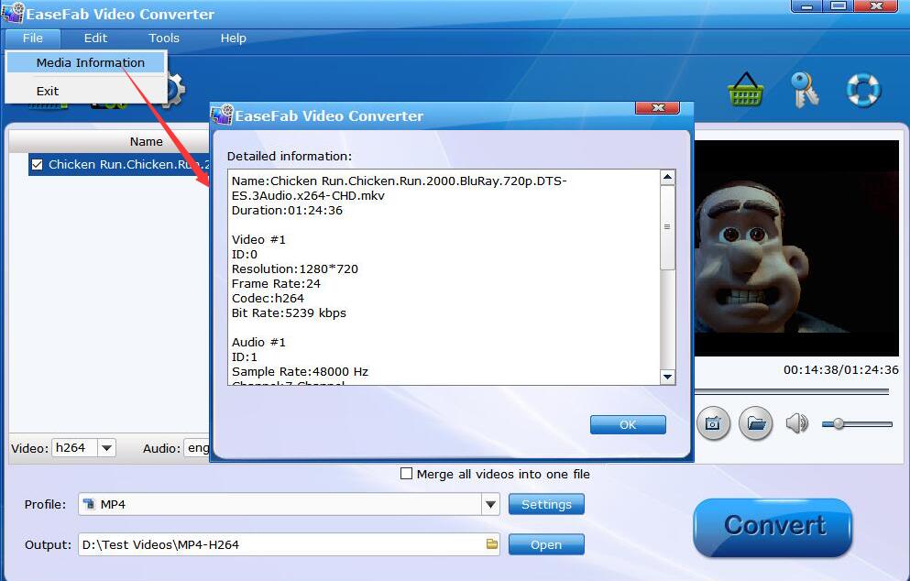Click the detailed information scrollbar thumb
Viewport: 910px width, 581px height.
(x=667, y=227)
